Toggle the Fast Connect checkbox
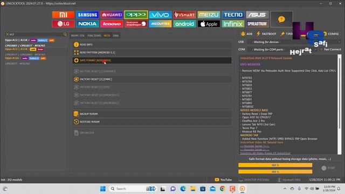This screenshot has width=345, height=194. [x=321, y=50]
